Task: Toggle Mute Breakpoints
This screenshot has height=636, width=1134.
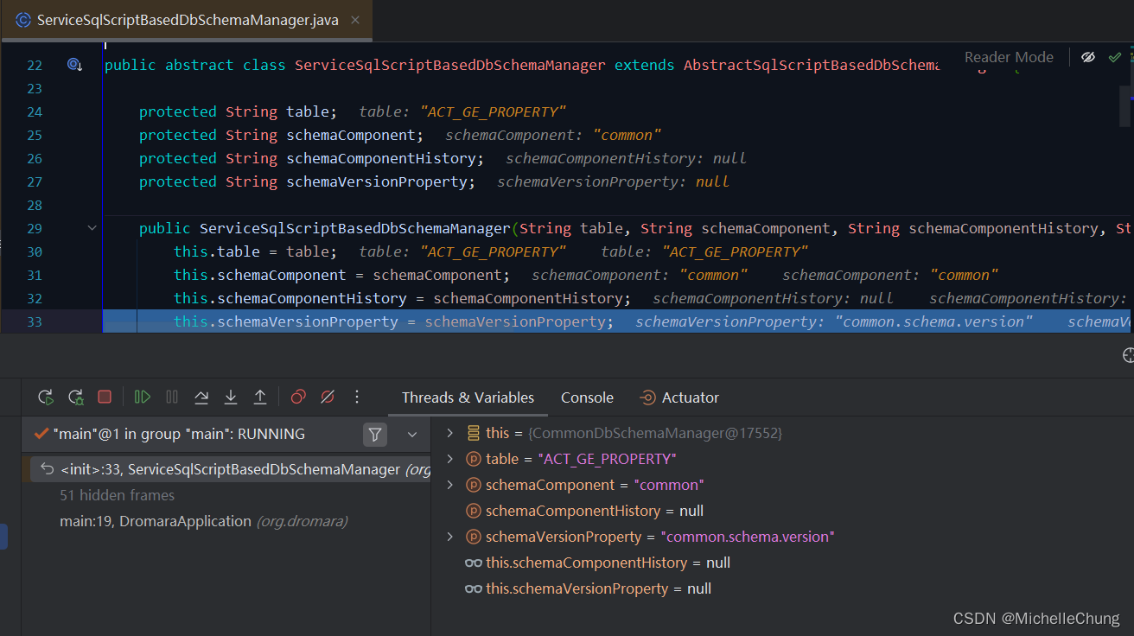Action: [x=328, y=397]
